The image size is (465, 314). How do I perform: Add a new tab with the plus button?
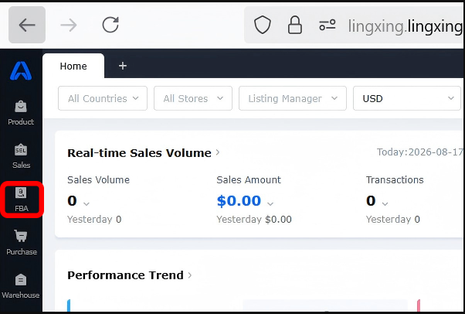pos(123,66)
